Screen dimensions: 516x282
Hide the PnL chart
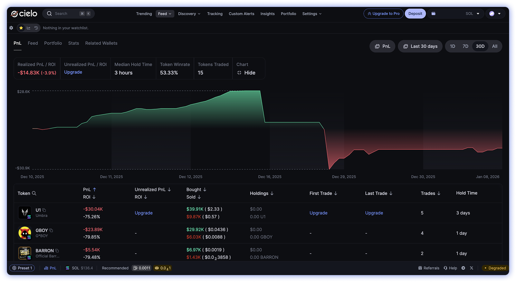pos(246,73)
